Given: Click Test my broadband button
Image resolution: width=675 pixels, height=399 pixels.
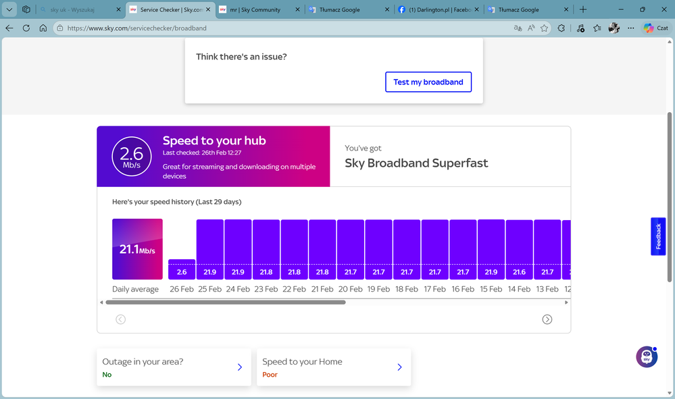Looking at the screenshot, I should [x=428, y=82].
